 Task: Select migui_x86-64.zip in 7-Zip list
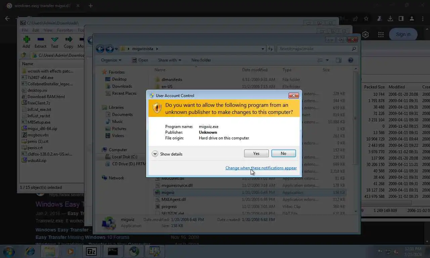pyautogui.click(x=42, y=129)
